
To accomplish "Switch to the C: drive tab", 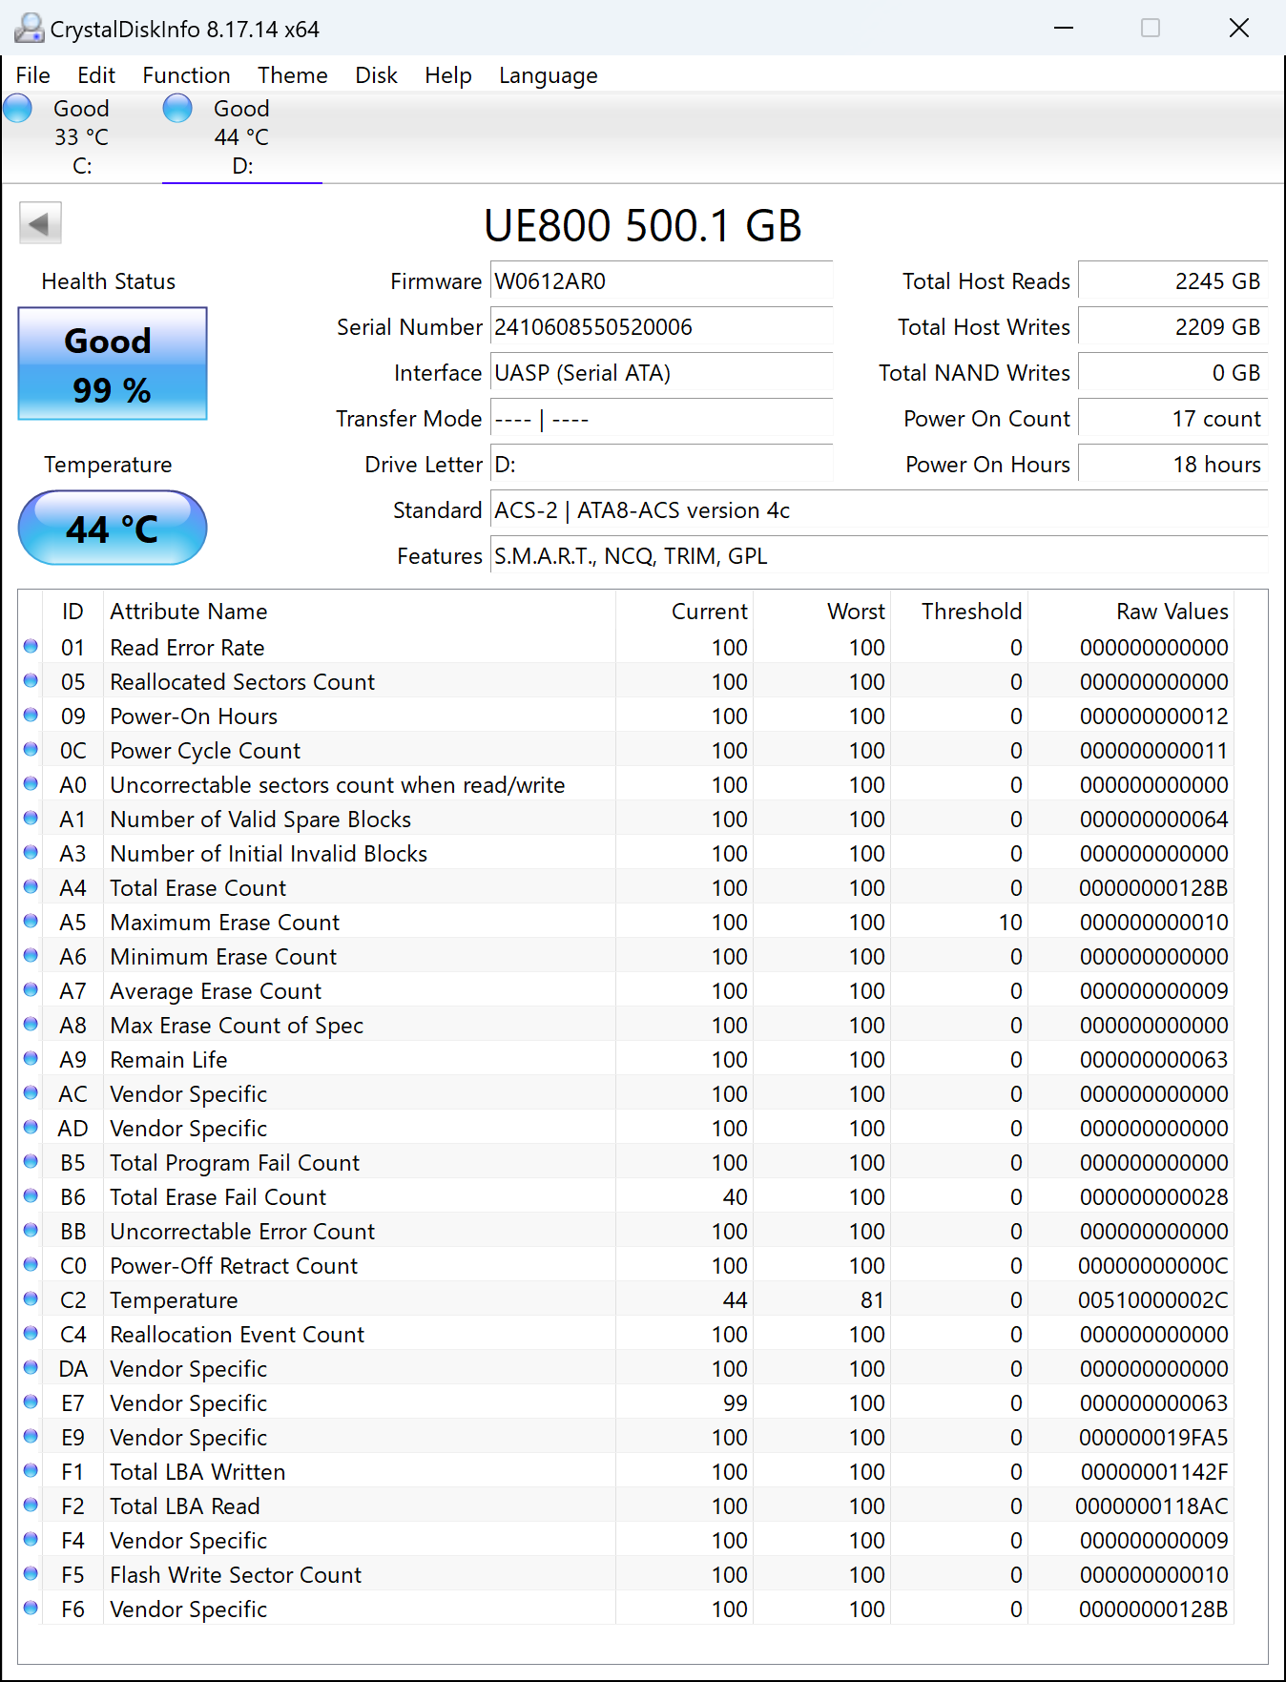I will click(82, 137).
